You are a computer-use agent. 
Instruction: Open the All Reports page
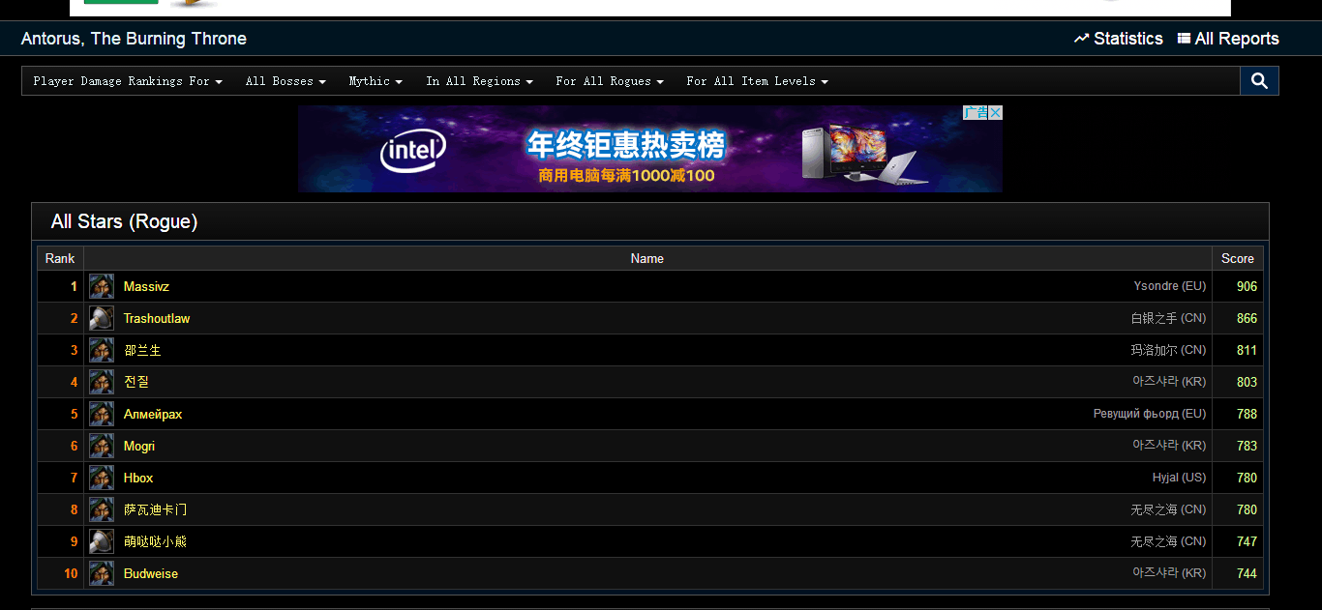1228,39
